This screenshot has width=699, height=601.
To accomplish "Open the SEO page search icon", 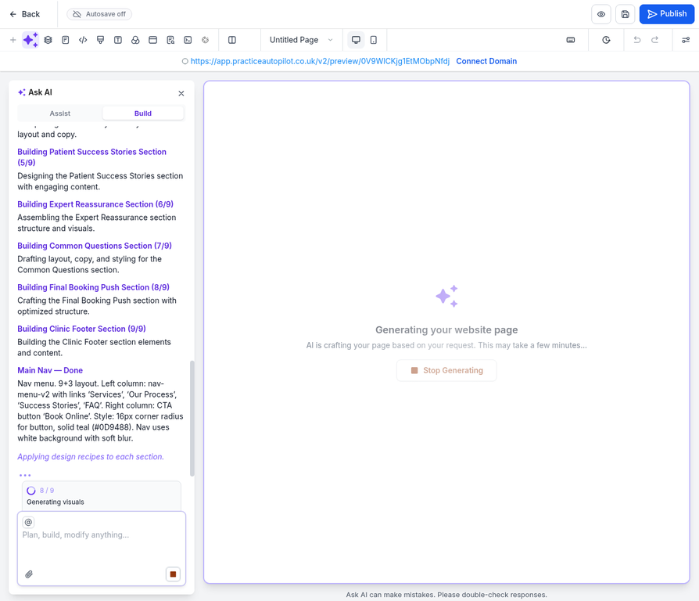I will [170, 40].
